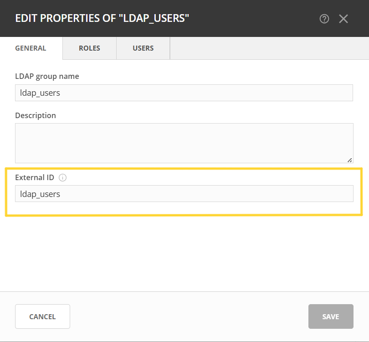Click the info icon beside External ID
Viewport: 369px width, 342px height.
click(x=63, y=177)
